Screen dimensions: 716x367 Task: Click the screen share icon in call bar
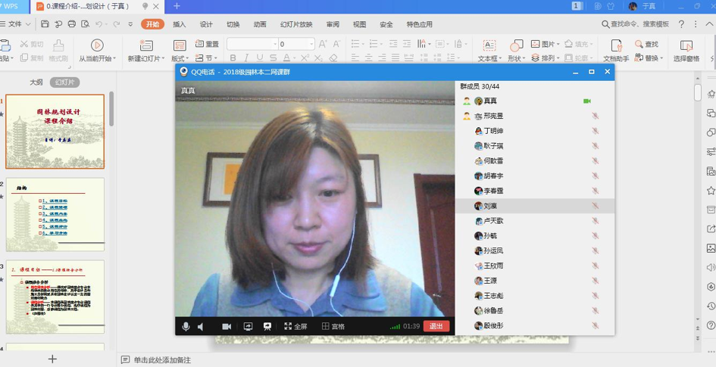[x=248, y=326]
